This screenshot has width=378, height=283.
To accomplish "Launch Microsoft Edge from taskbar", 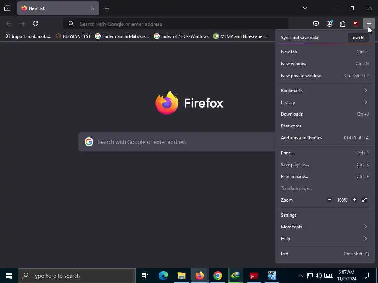I will tap(163, 276).
